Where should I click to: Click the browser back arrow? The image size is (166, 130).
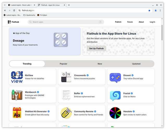pyautogui.click(x=5, y=10)
